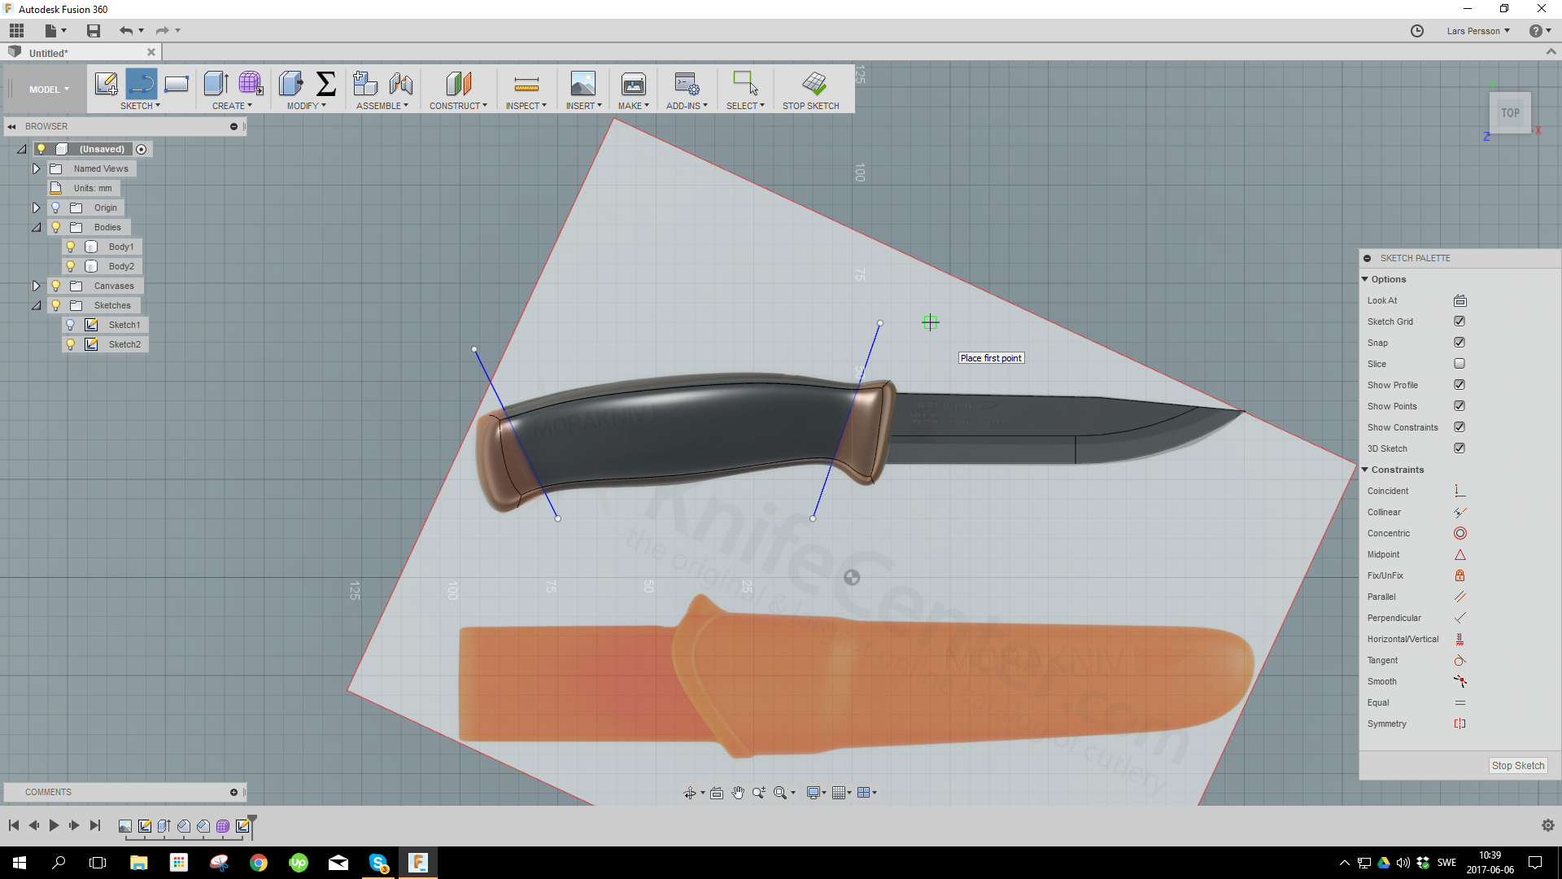
Task: Click the Attached Canvas icon under INSERT
Action: coord(582,84)
